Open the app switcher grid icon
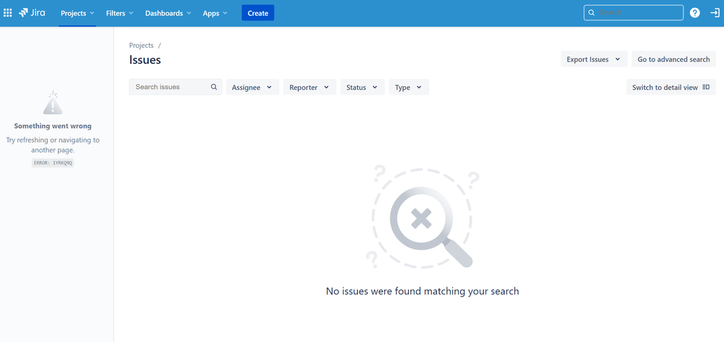Image resolution: width=724 pixels, height=342 pixels. tap(8, 13)
